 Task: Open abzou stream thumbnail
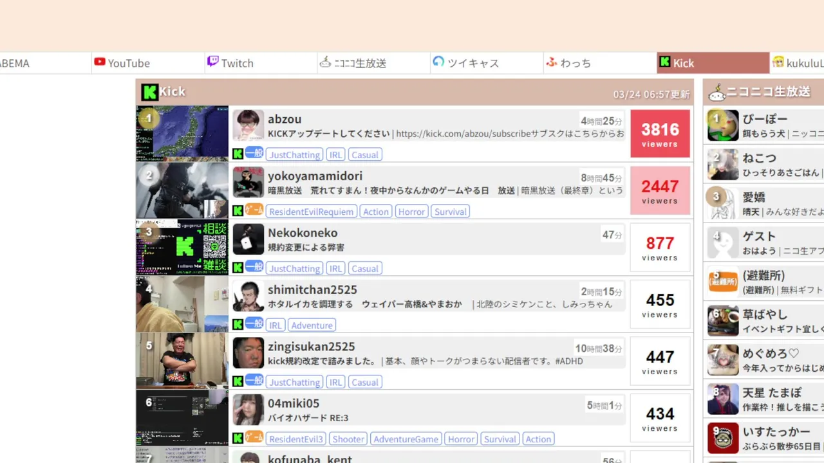(x=182, y=133)
